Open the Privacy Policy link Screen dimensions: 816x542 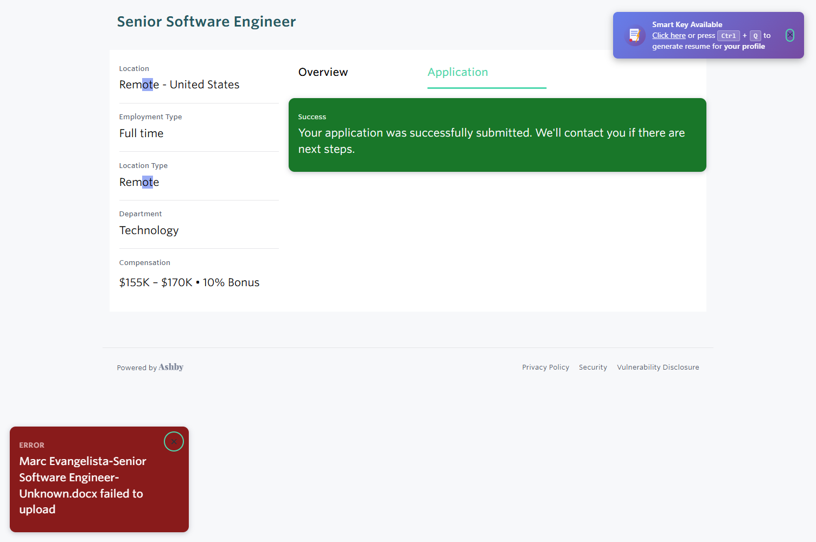click(545, 367)
